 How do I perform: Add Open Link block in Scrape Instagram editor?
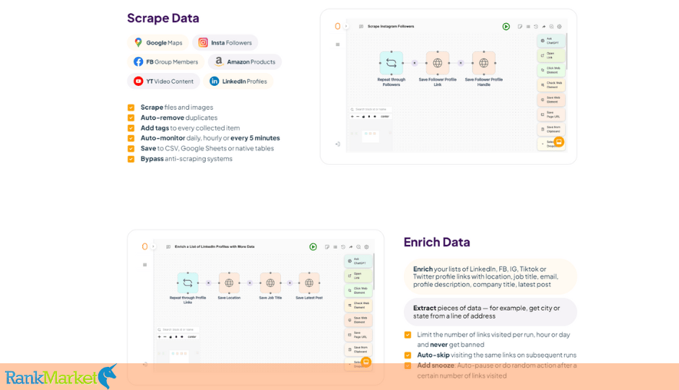[x=551, y=56]
